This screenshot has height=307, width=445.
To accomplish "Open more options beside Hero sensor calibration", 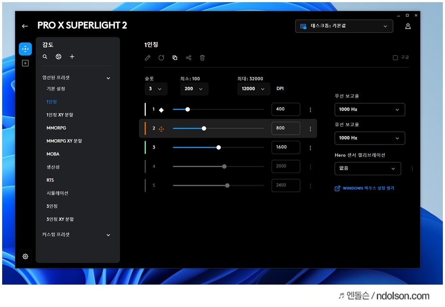I will click(412, 169).
